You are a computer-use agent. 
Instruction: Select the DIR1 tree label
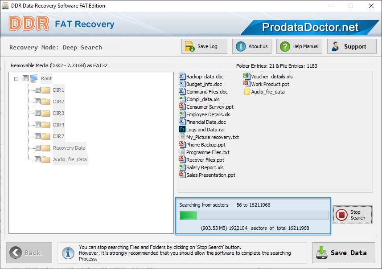(59, 90)
